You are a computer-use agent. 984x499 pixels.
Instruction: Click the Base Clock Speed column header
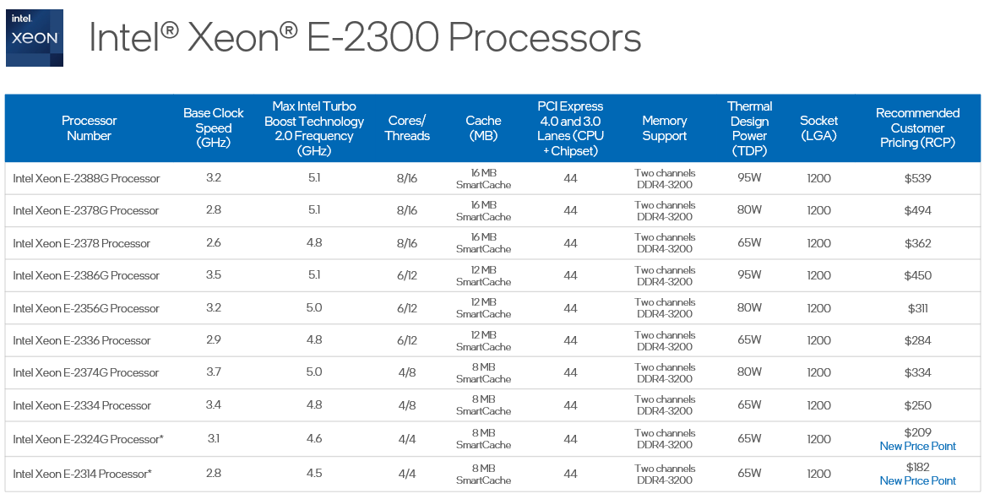tap(214, 127)
